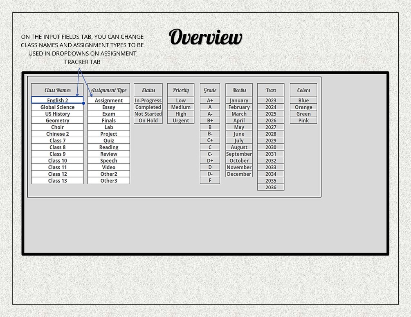Click the Urgent priority cell
411x317 pixels.
point(181,120)
